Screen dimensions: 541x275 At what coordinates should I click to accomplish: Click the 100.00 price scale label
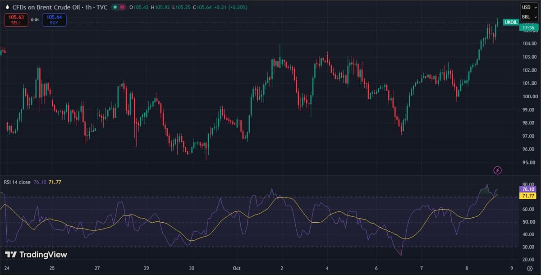pos(530,96)
